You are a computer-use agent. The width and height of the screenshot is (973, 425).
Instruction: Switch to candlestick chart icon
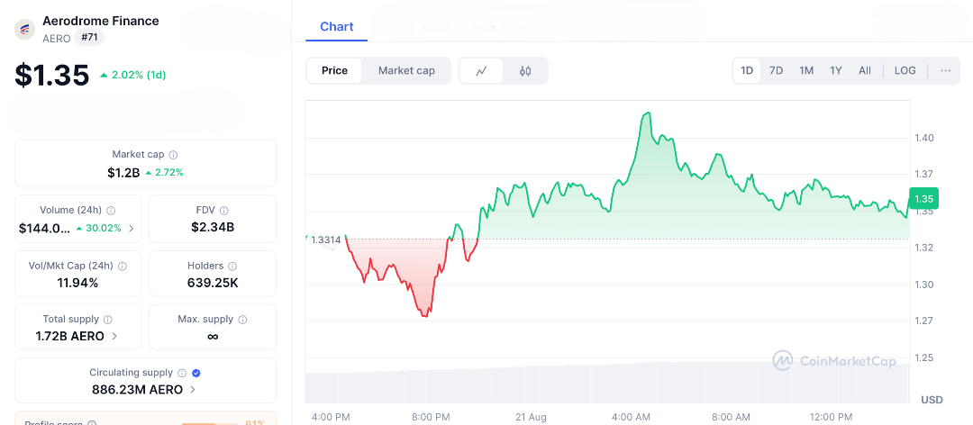tap(525, 71)
